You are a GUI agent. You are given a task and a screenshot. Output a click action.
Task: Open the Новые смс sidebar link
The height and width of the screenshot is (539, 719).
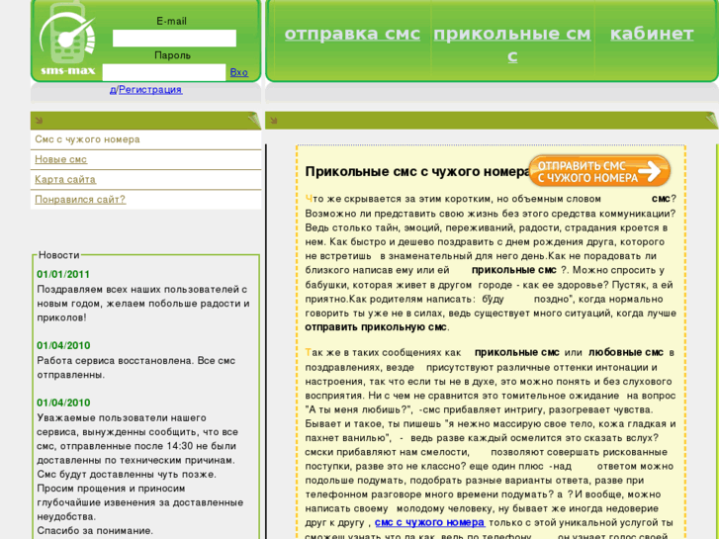[61, 159]
